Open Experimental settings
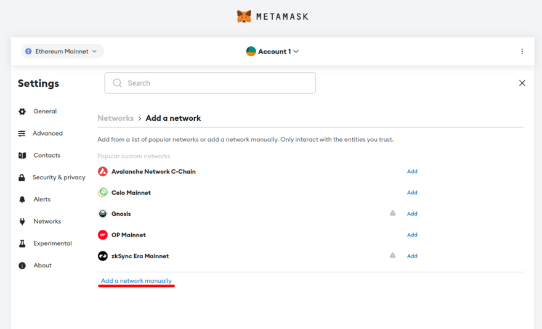542x329 pixels. (x=52, y=243)
